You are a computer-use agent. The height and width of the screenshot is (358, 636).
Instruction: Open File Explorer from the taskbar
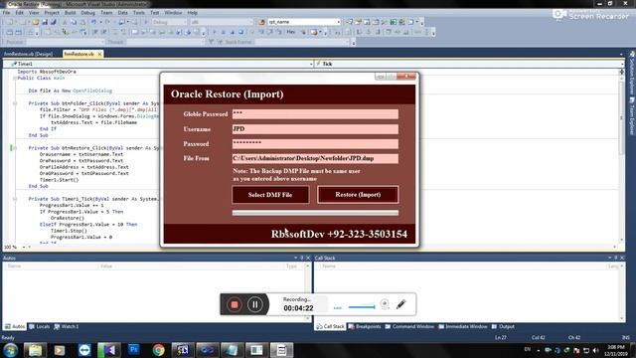coord(35,350)
